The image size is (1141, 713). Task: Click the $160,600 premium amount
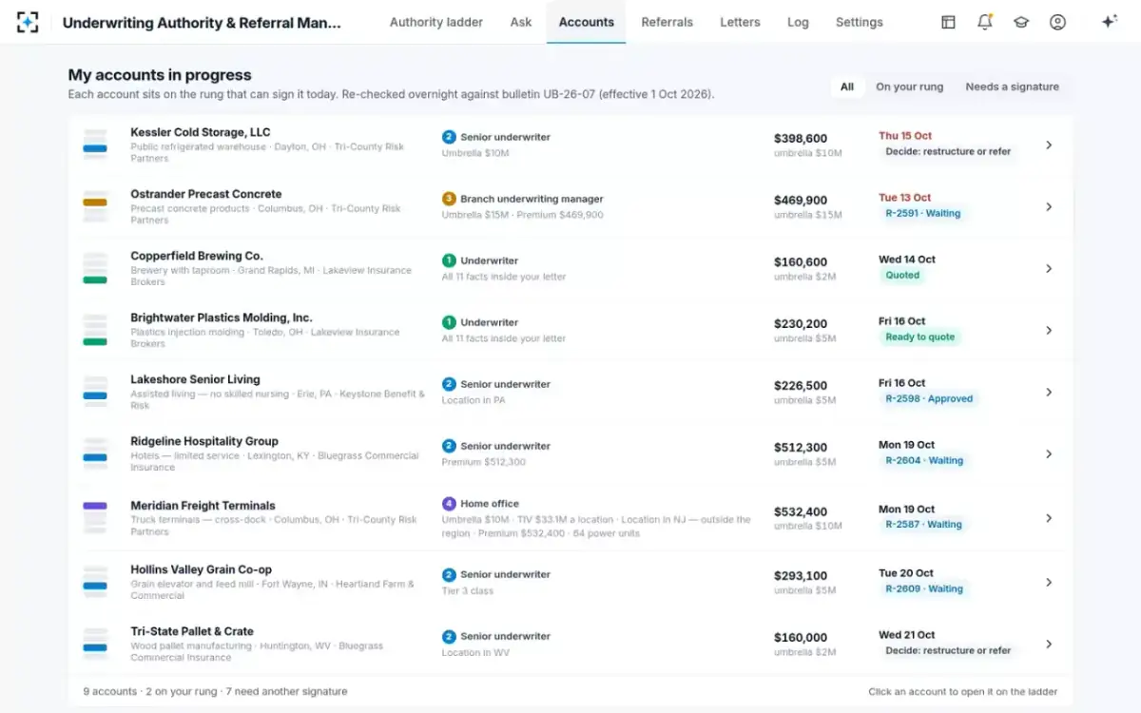(x=801, y=262)
